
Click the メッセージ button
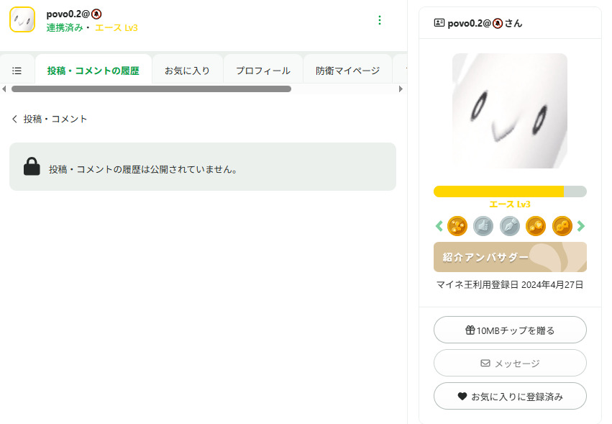(x=510, y=363)
